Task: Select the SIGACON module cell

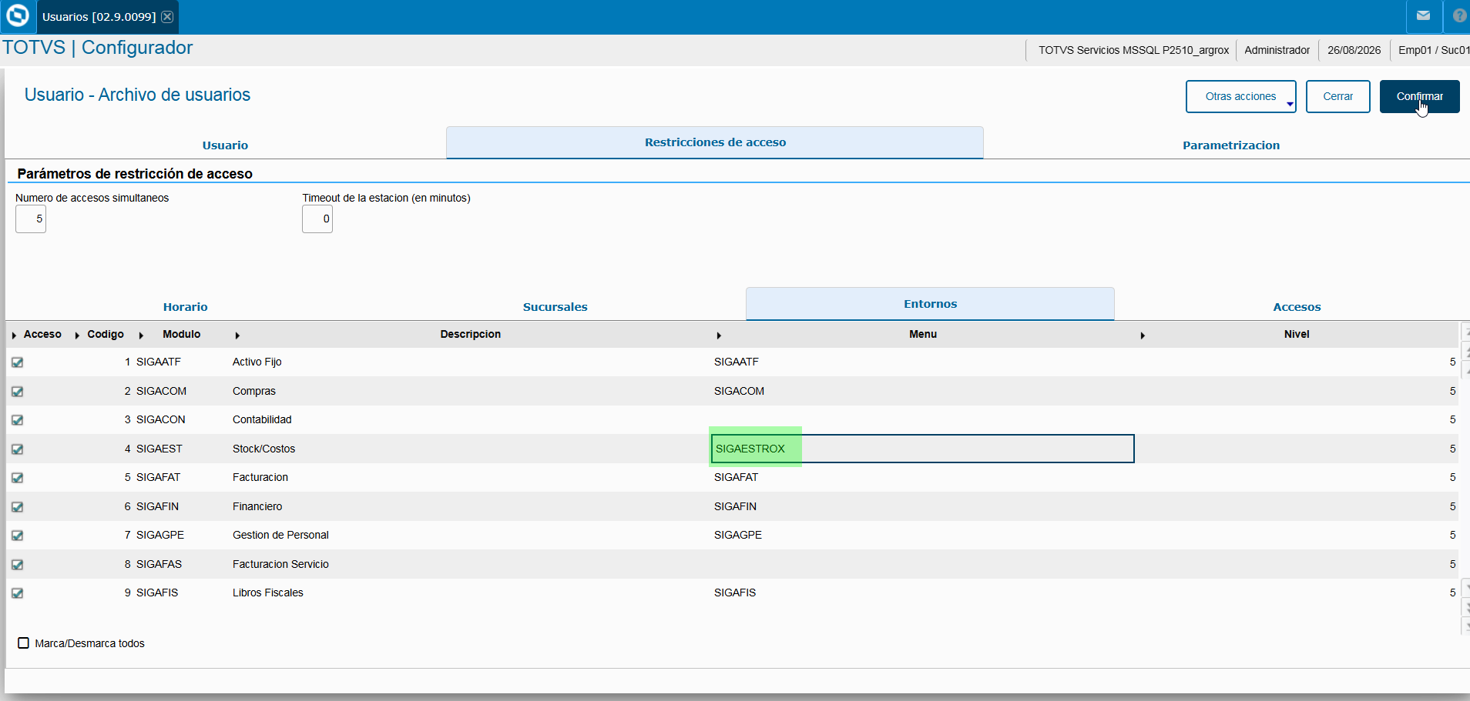Action: [160, 419]
